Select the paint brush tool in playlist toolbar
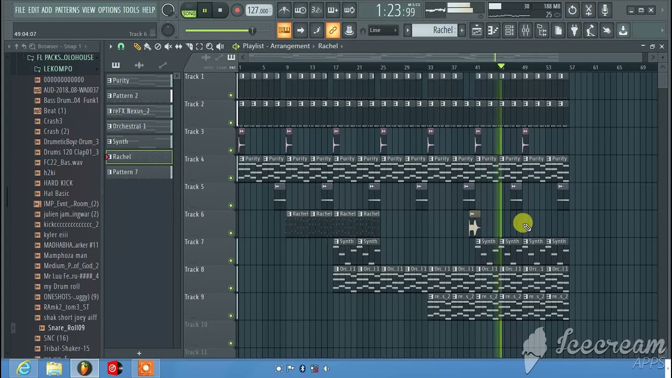Viewport: 672px width, 378px height. pos(148,46)
